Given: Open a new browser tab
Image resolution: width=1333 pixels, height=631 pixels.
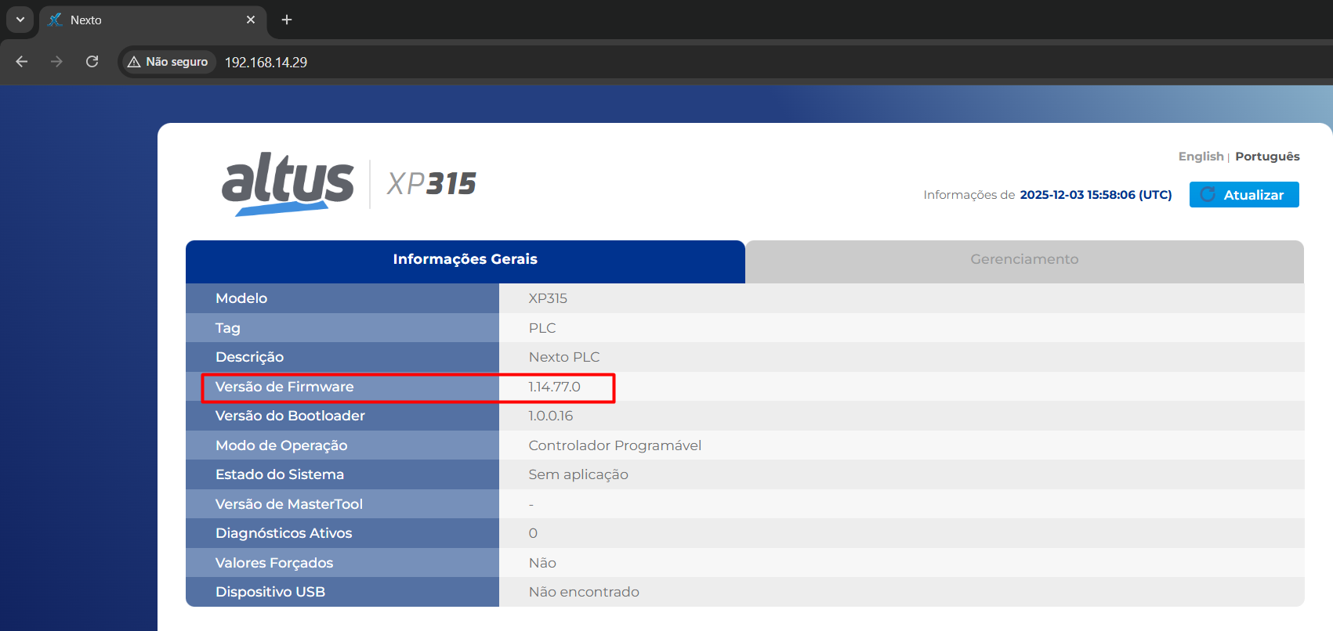Looking at the screenshot, I should [287, 20].
